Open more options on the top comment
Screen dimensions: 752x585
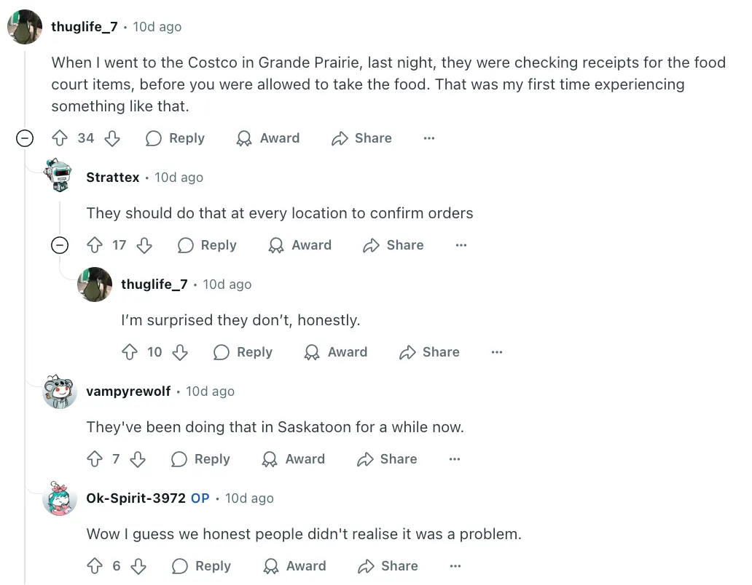click(x=429, y=138)
